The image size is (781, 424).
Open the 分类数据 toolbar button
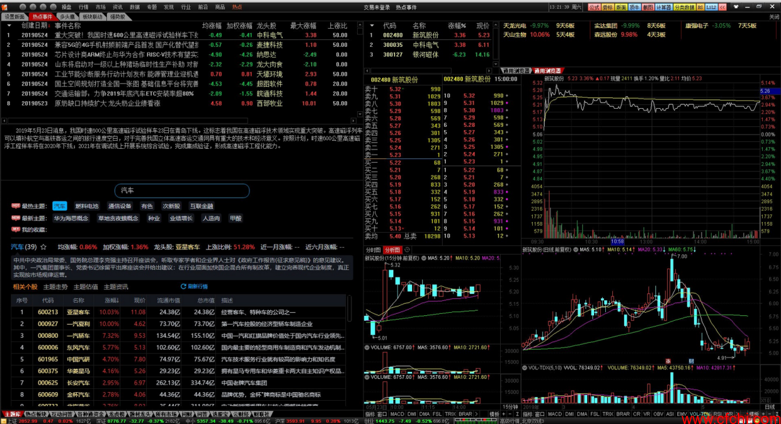(685, 8)
